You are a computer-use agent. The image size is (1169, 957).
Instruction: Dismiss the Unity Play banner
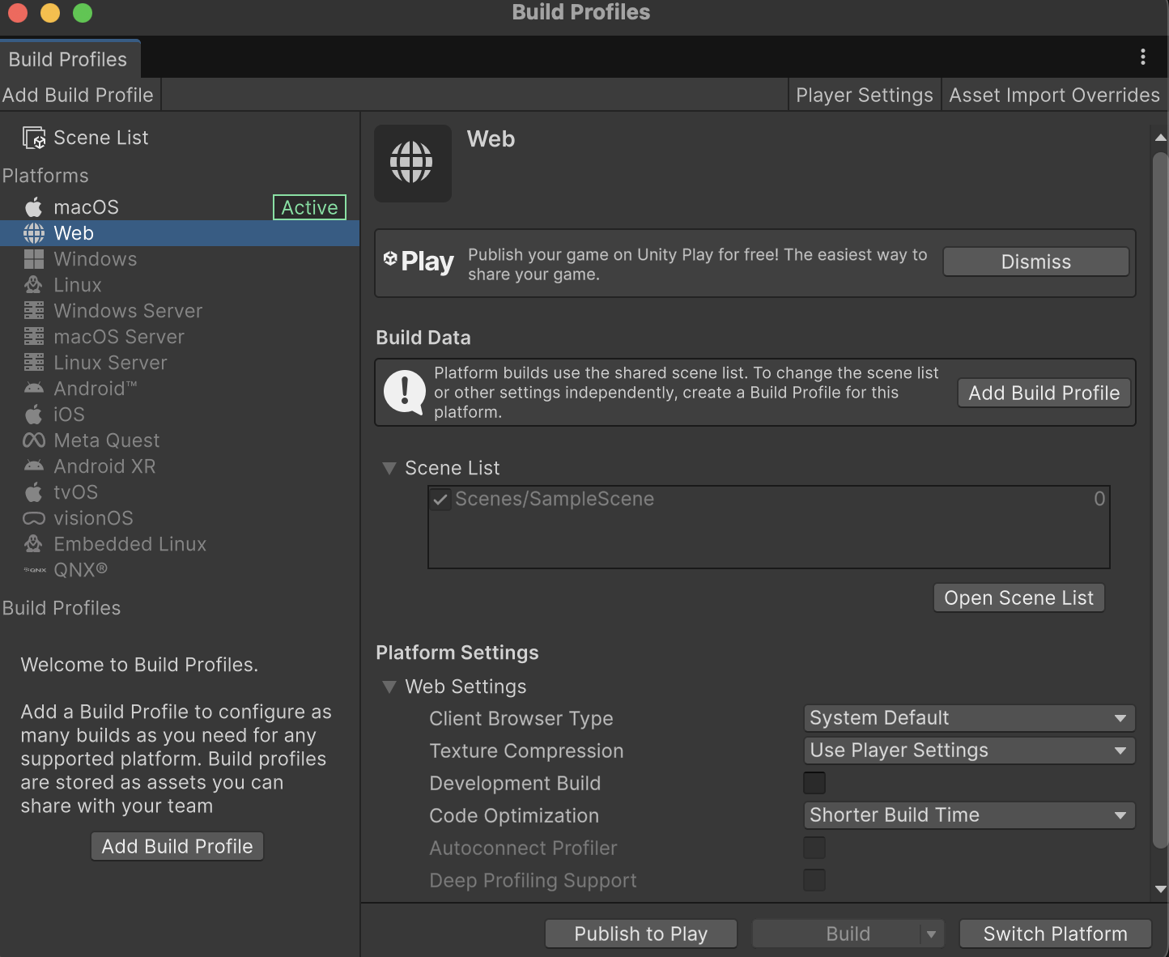click(x=1035, y=262)
